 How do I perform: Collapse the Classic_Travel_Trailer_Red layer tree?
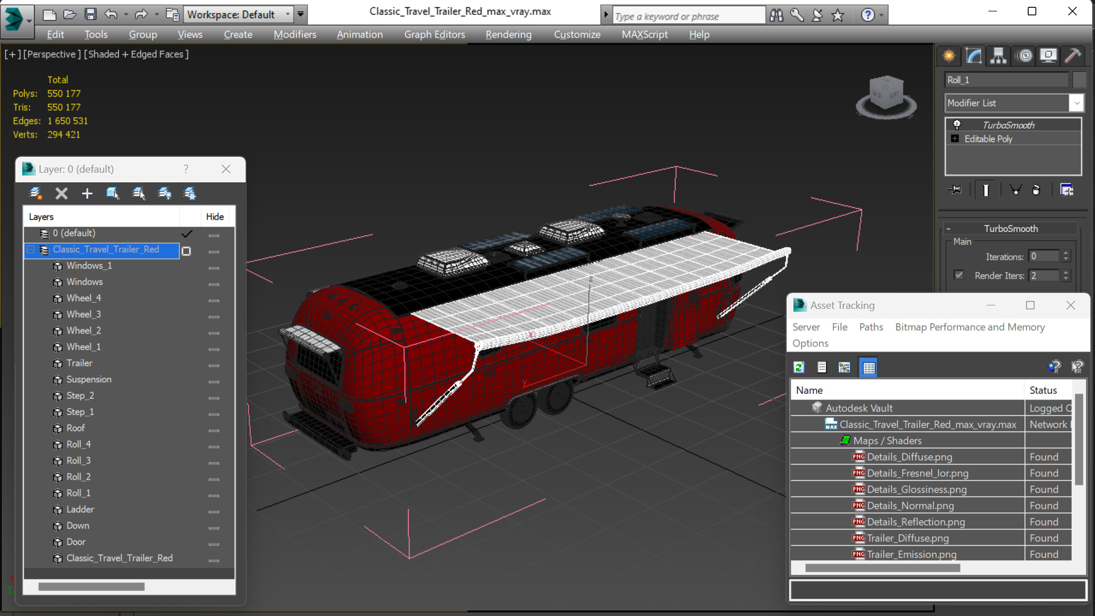click(x=31, y=250)
